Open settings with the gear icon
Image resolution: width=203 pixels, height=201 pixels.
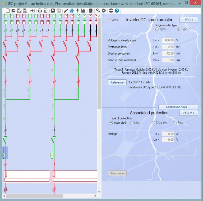click(104, 11)
